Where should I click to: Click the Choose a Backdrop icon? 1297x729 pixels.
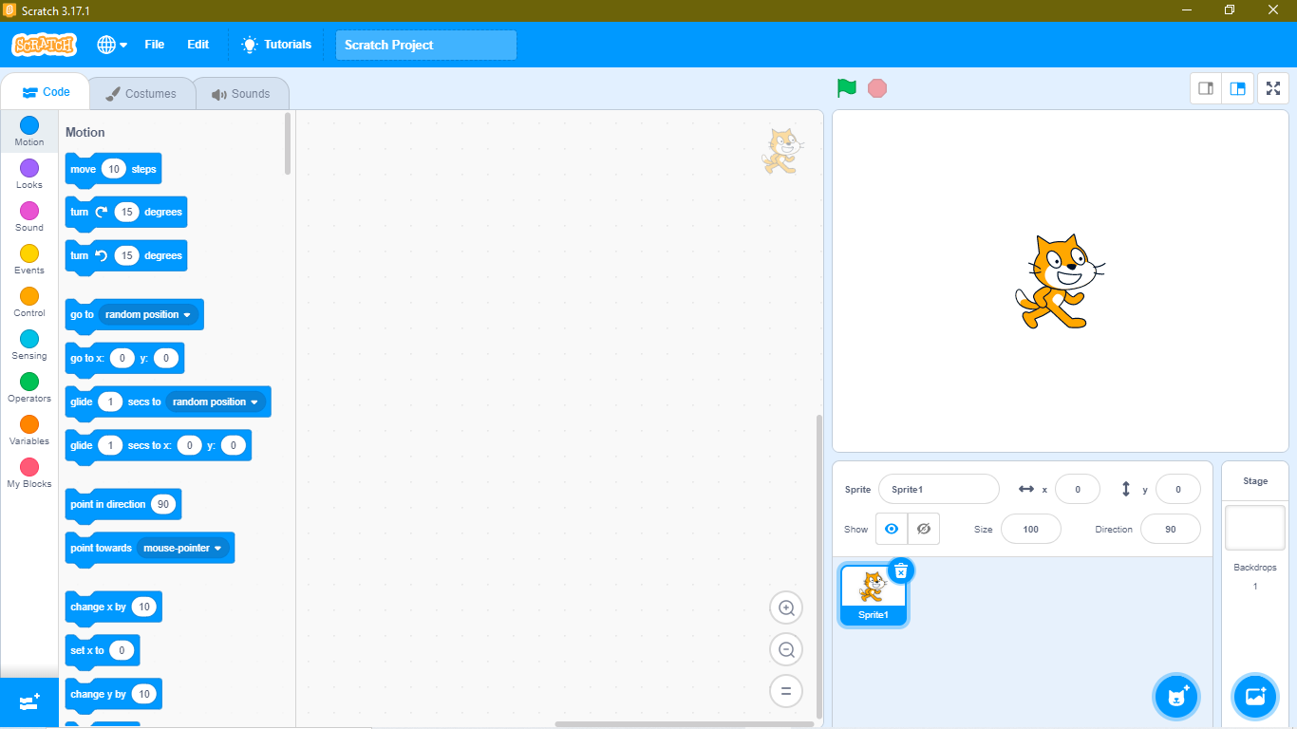pyautogui.click(x=1254, y=697)
